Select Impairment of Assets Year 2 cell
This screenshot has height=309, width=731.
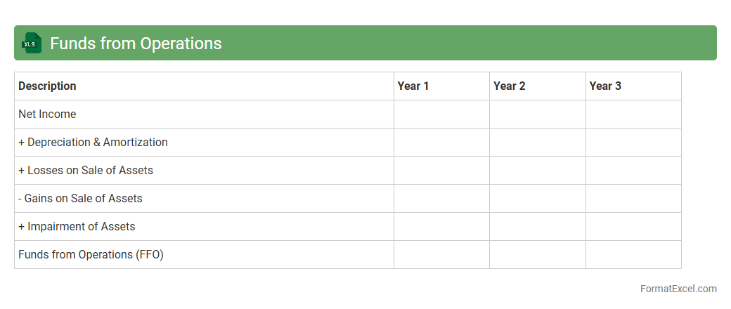point(538,226)
